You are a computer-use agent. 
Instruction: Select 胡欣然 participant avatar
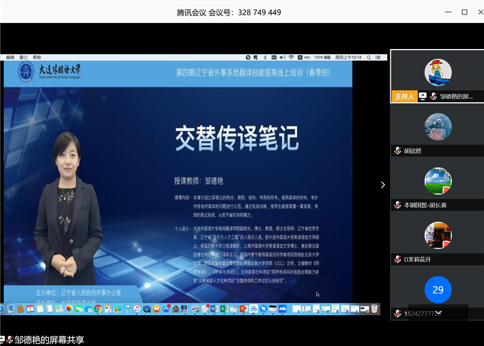click(437, 128)
